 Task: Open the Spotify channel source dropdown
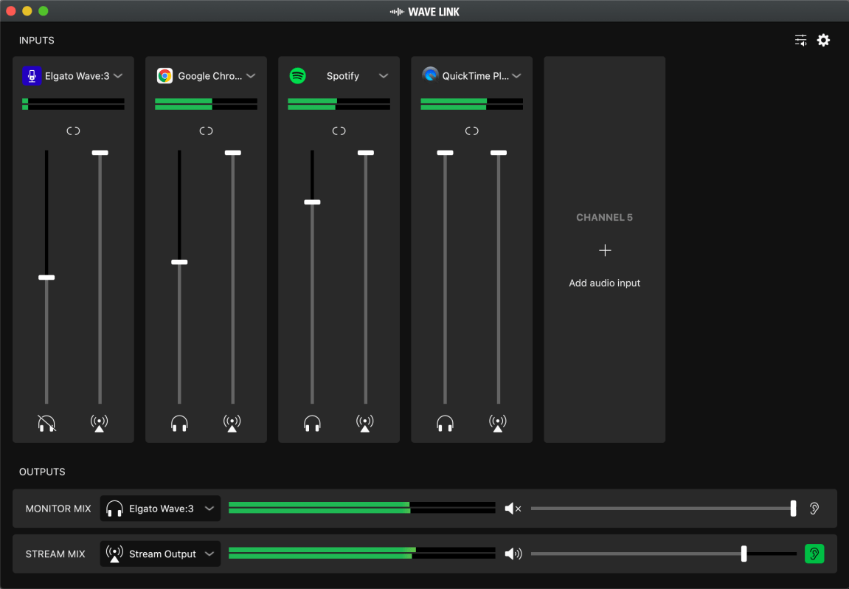tap(384, 75)
